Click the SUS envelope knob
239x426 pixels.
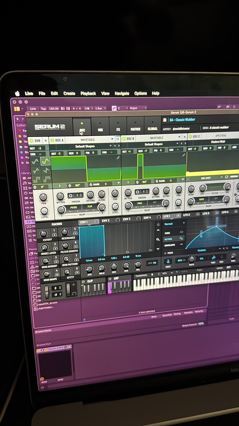click(x=126, y=265)
